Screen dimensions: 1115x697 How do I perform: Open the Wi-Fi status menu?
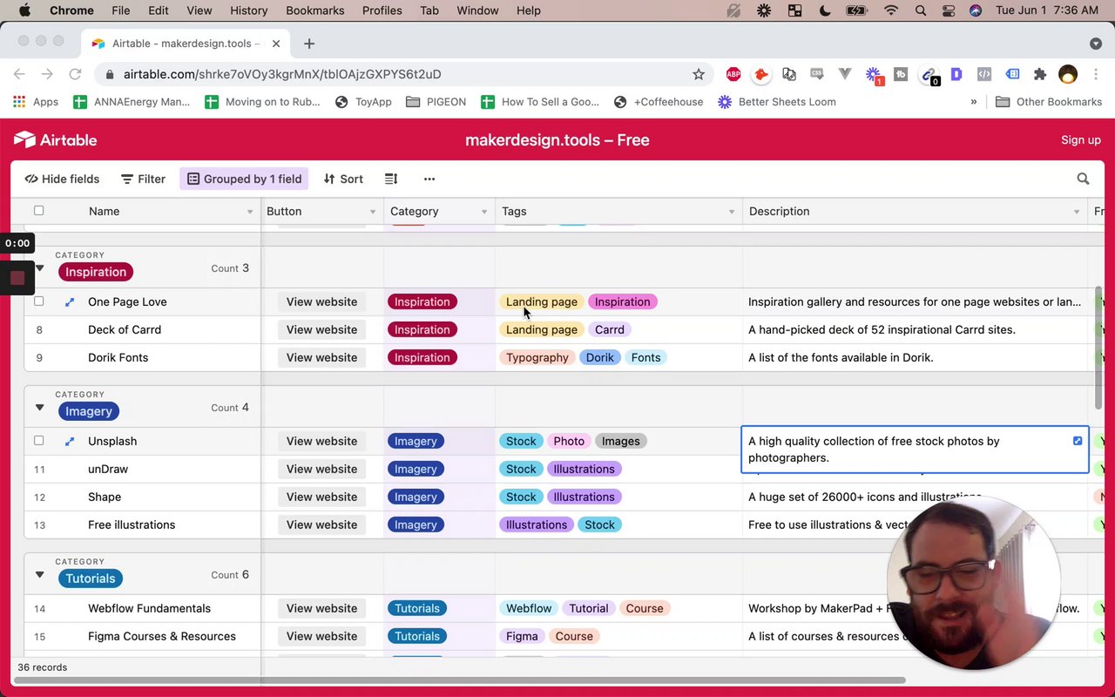(x=890, y=10)
